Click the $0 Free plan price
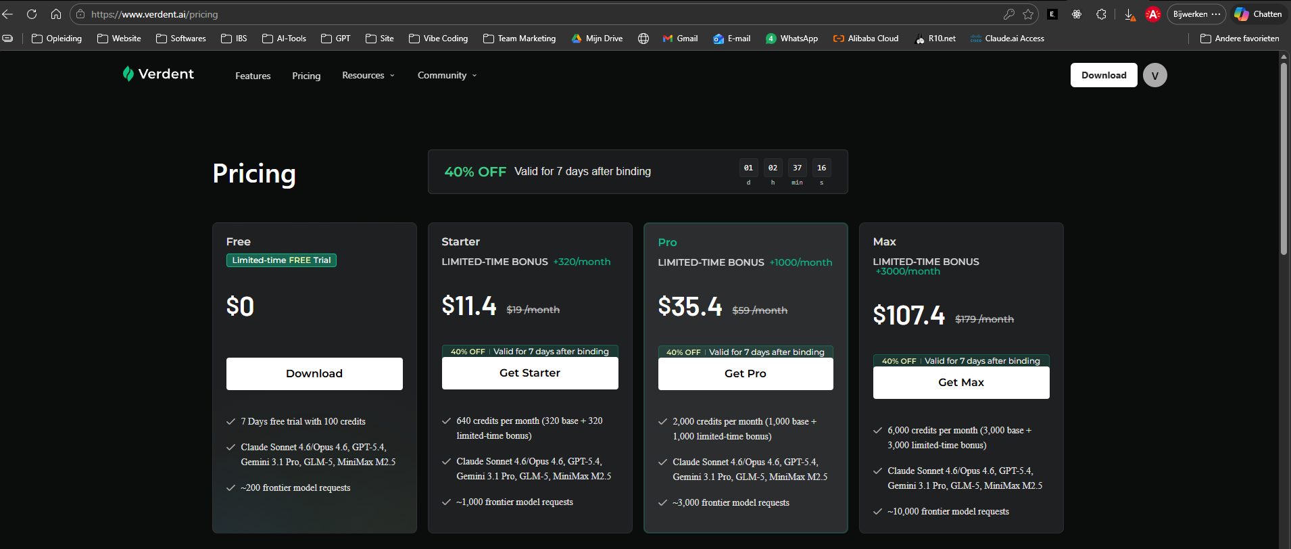Viewport: 1291px width, 549px height. click(x=240, y=306)
